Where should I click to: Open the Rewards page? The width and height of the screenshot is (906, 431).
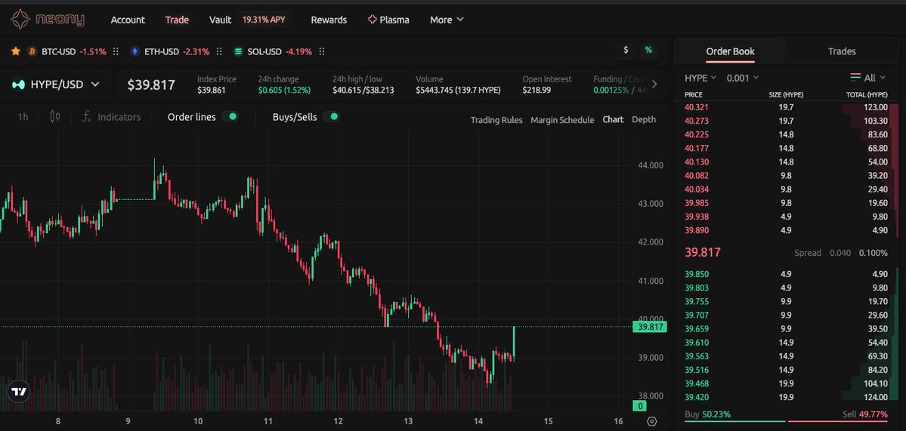tap(329, 20)
